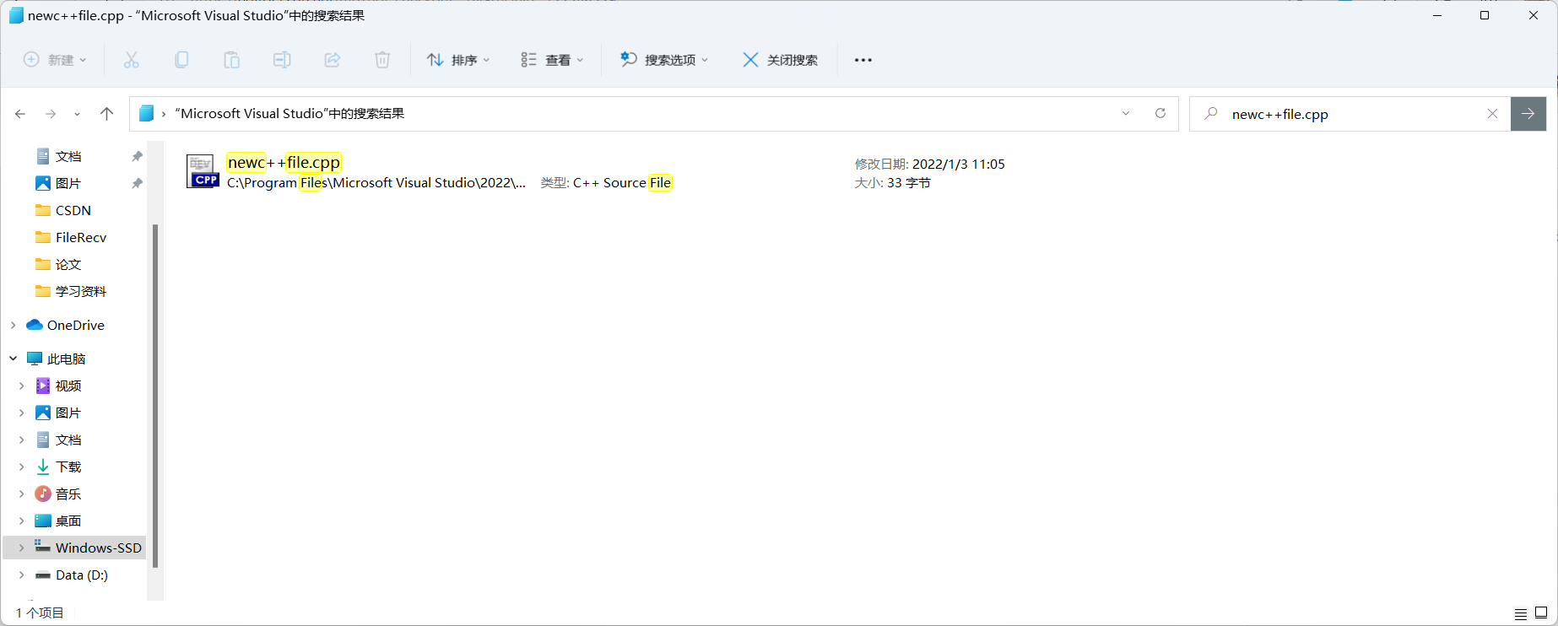The height and width of the screenshot is (626, 1558).
Task: Click the pin icon next to 图片
Action: tap(137, 183)
